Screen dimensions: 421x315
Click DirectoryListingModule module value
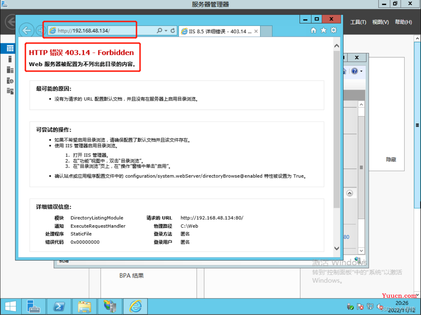pos(97,218)
